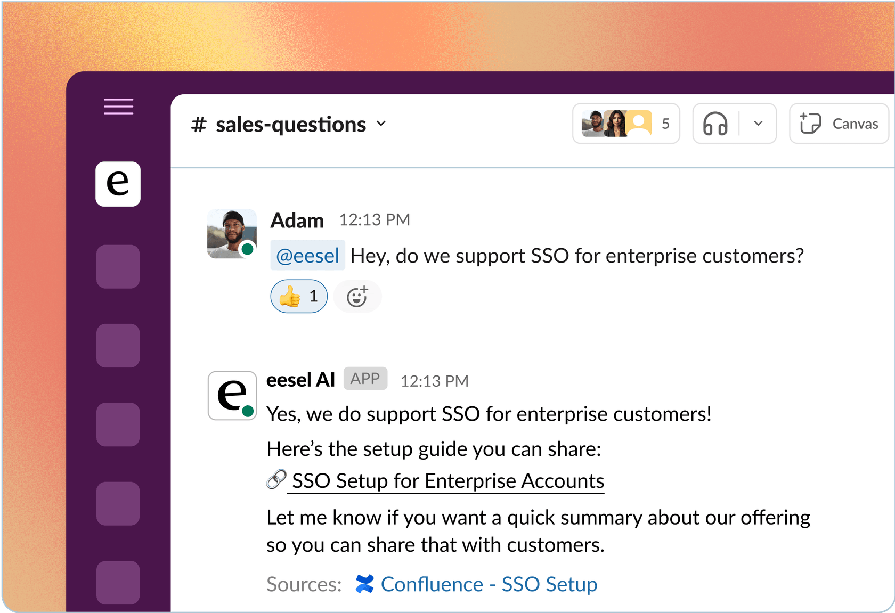Image resolution: width=895 pixels, height=613 pixels.
Task: Open the Canvas button
Action: tap(839, 124)
